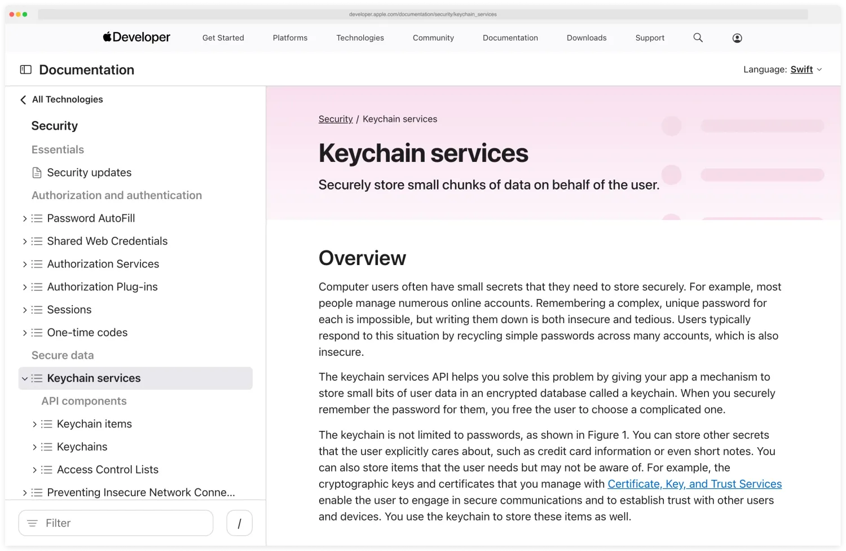Open the Language Swift dropdown
Image resolution: width=846 pixels, height=551 pixels.
coord(806,69)
